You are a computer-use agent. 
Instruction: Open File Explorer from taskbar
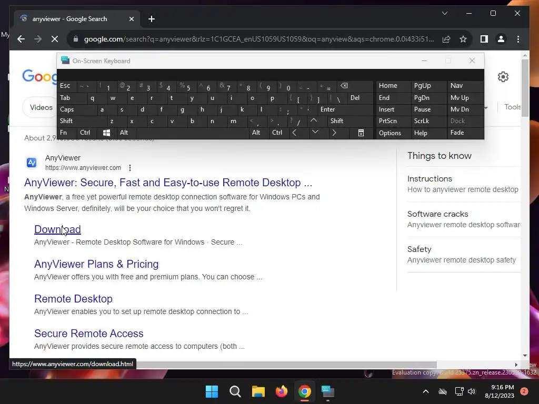pos(258,391)
